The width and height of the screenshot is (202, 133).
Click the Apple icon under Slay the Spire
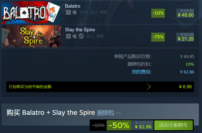point(75,36)
